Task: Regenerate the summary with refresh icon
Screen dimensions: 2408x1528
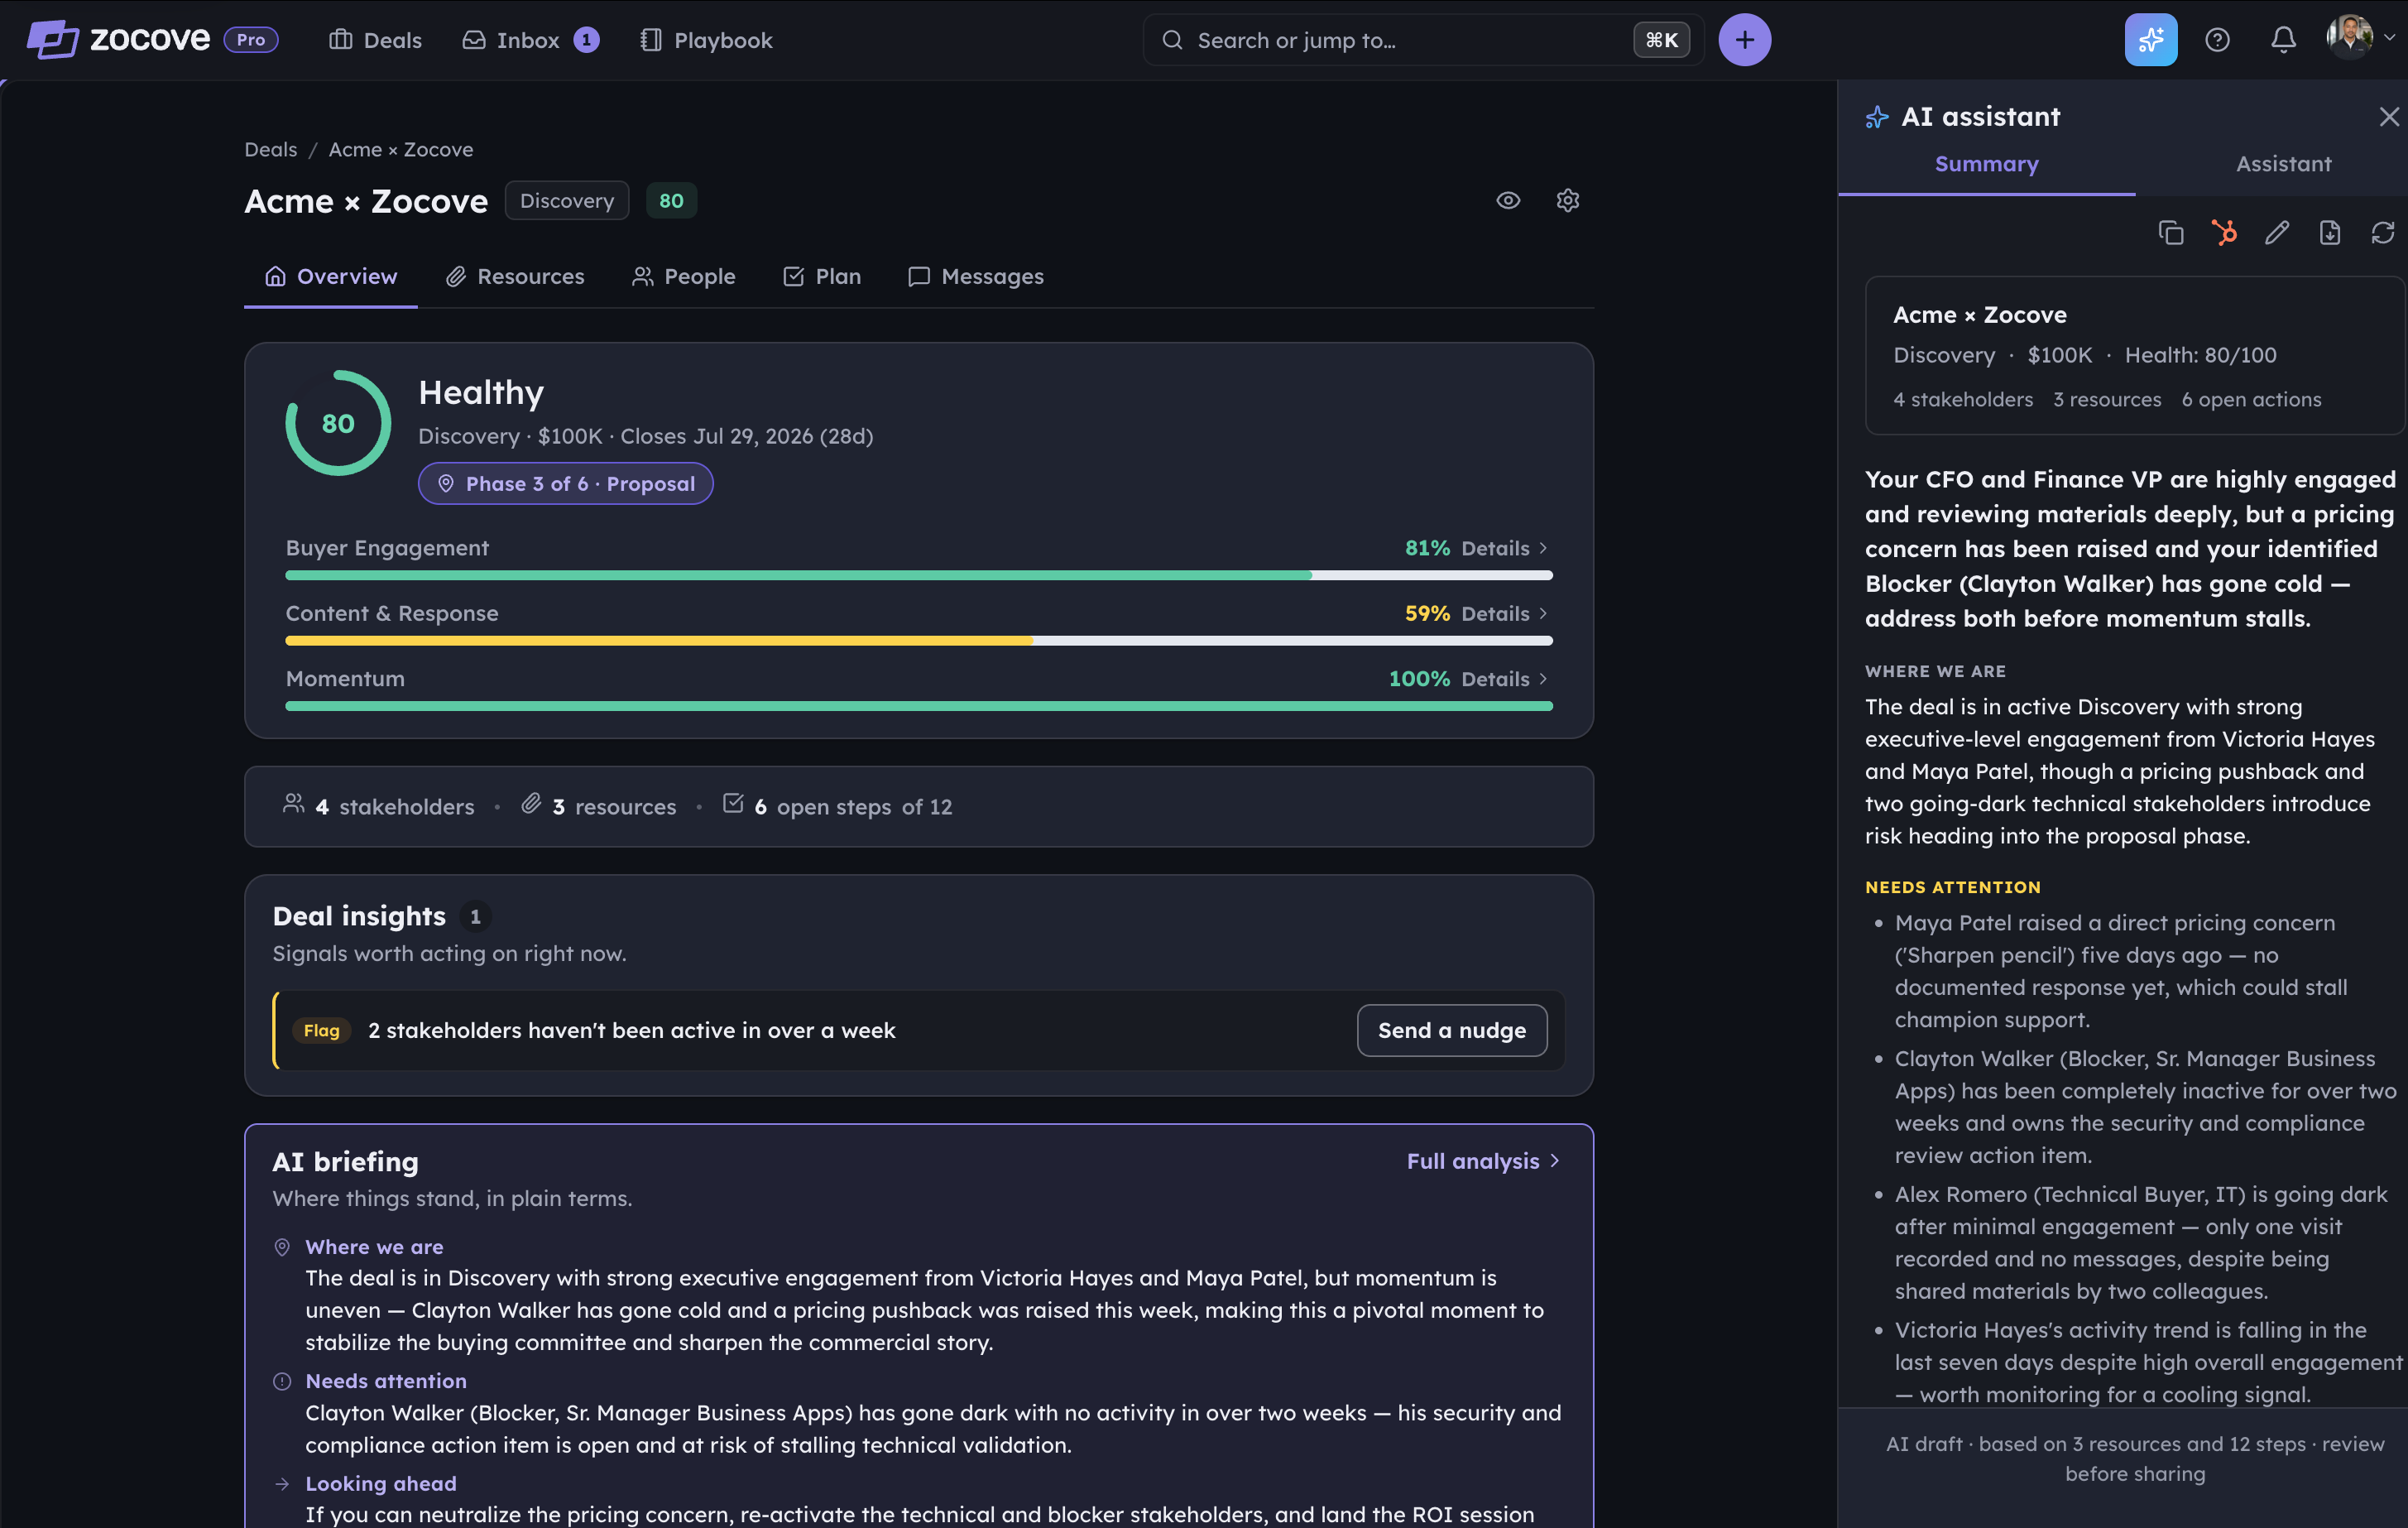Action: (x=2383, y=233)
